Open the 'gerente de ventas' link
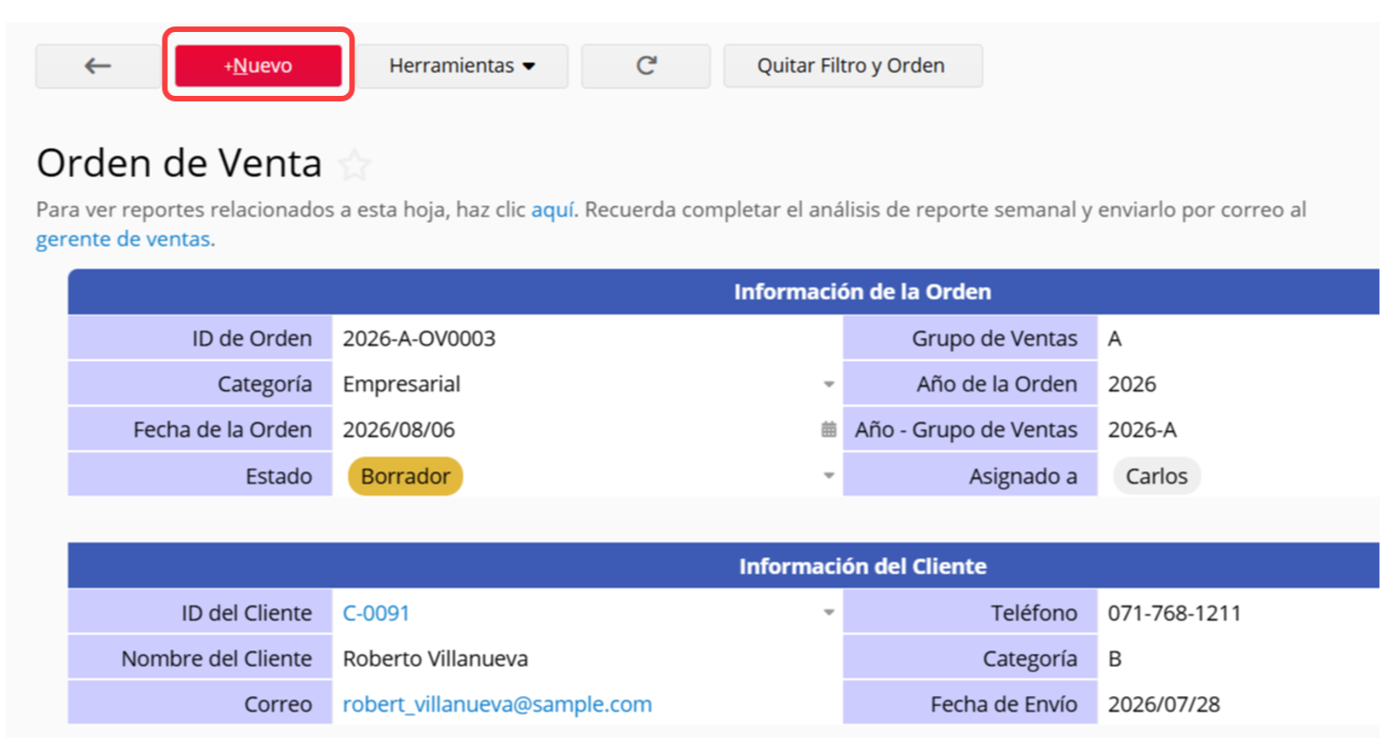This screenshot has width=1390, height=738. pos(123,239)
